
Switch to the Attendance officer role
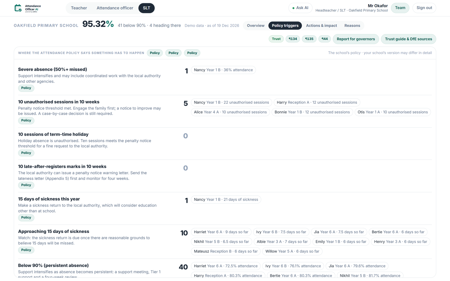tap(115, 8)
